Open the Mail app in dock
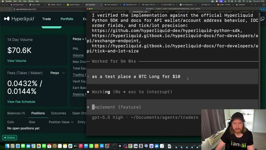 [28, 146]
